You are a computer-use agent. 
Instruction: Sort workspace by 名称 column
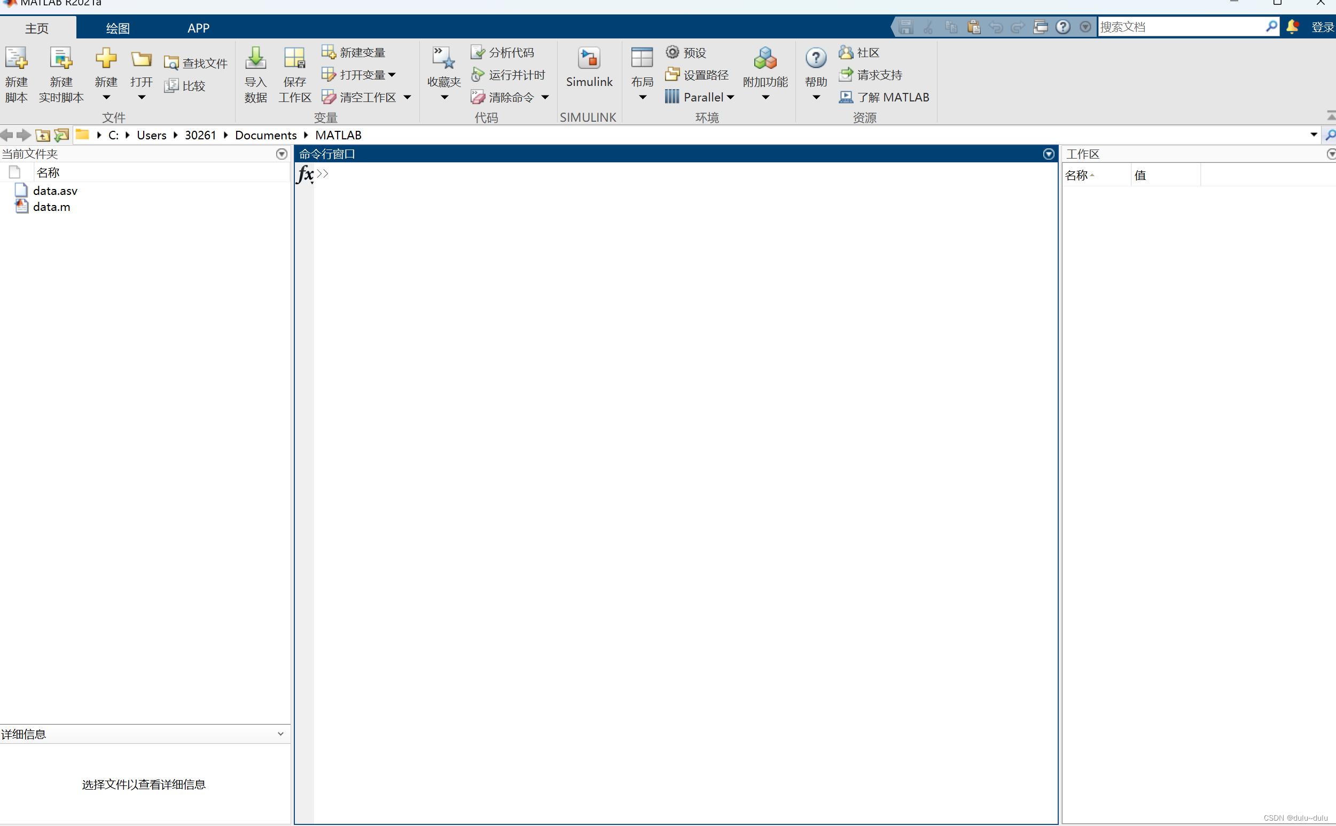coord(1096,175)
